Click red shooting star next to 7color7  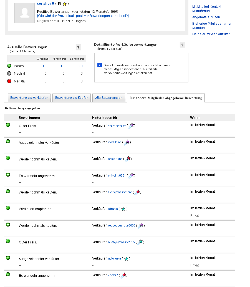(x=123, y=275)
